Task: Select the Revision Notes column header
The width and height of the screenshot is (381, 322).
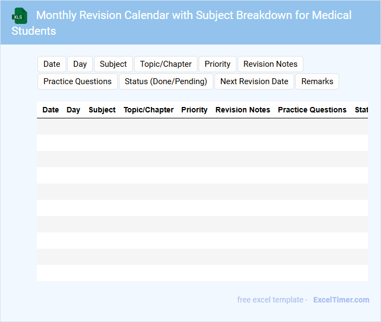Action: point(243,110)
